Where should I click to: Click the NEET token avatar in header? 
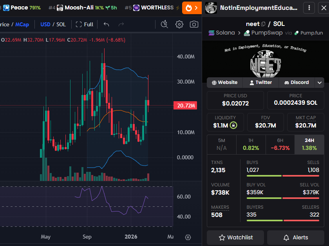[x=211, y=8]
